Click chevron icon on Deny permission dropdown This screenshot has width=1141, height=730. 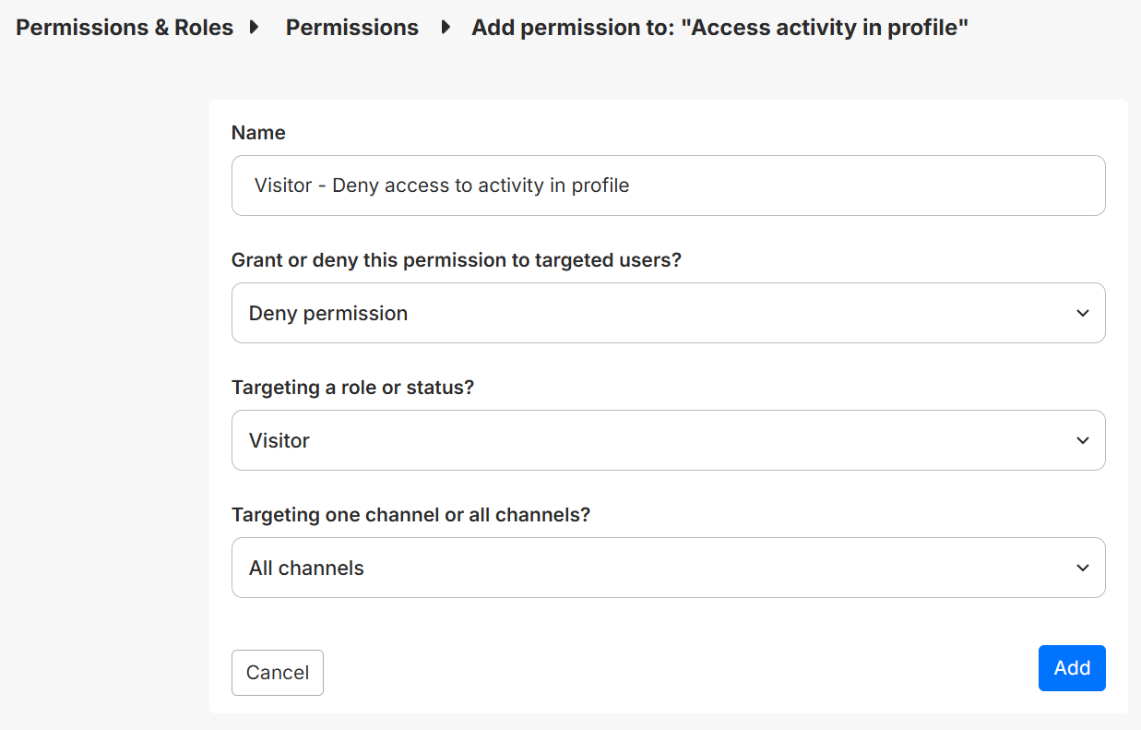tap(1083, 314)
